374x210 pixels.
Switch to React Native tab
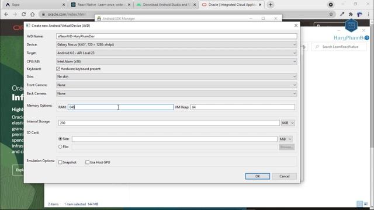click(101, 5)
